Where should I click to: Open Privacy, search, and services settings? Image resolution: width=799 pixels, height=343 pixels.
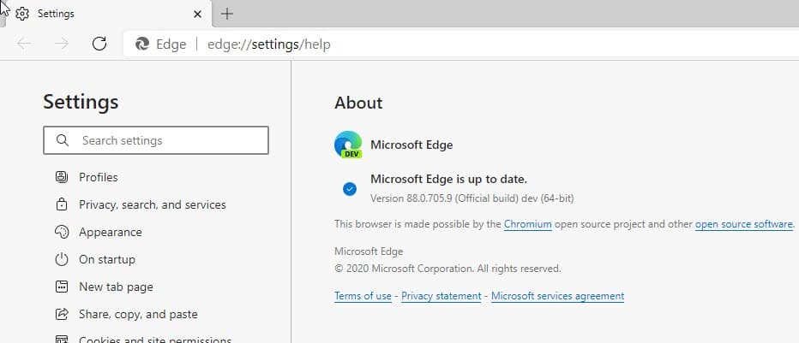[152, 204]
